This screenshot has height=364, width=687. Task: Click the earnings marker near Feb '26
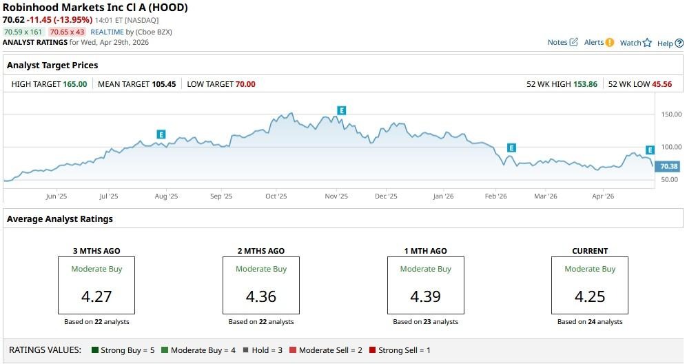tap(511, 148)
